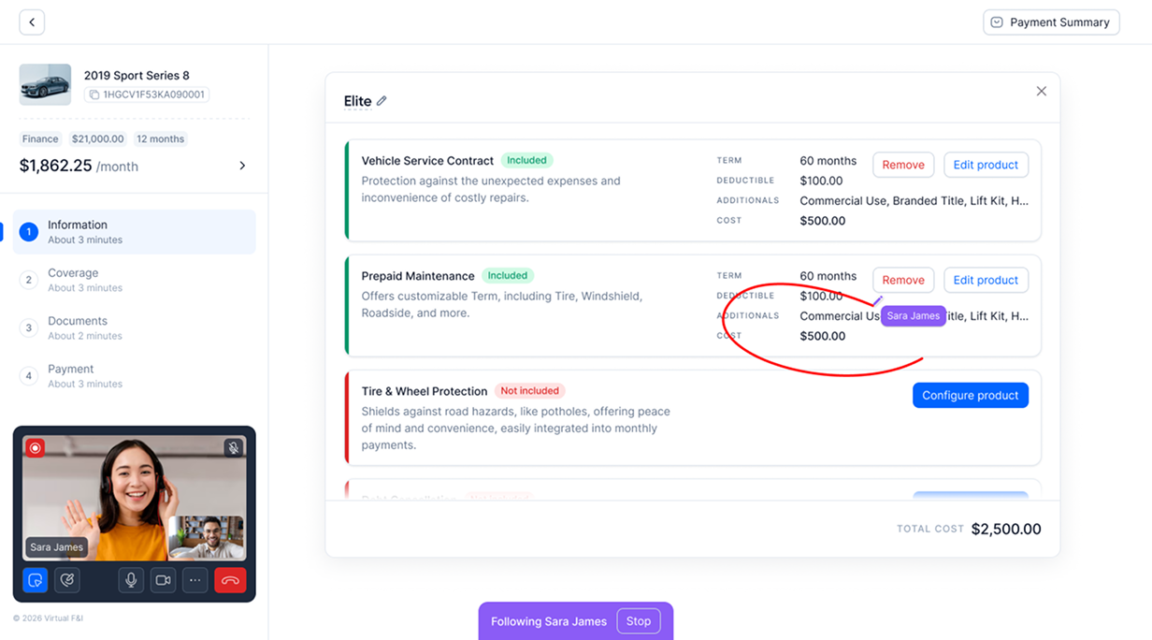End the video call

tap(230, 580)
